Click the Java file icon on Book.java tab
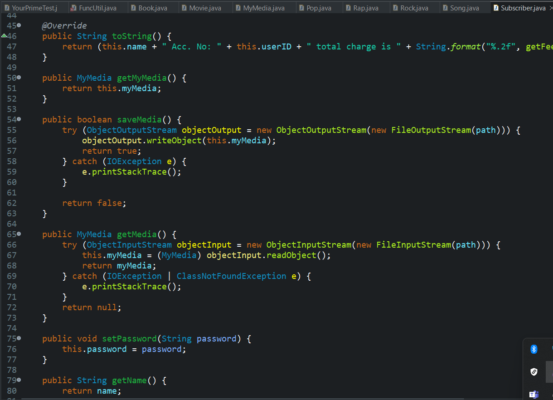This screenshot has width=553, height=400. (x=133, y=7)
